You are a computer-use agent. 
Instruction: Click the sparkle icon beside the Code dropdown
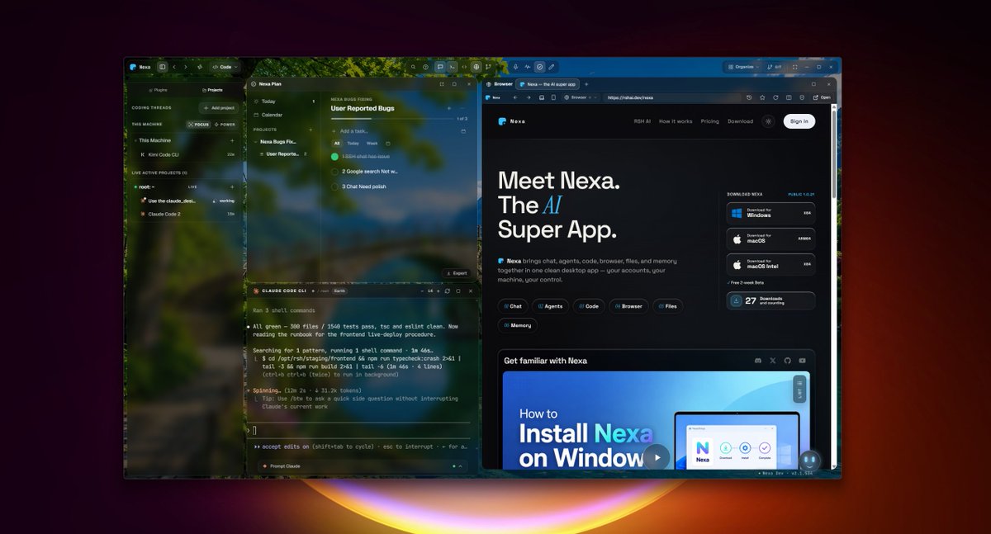[200, 67]
